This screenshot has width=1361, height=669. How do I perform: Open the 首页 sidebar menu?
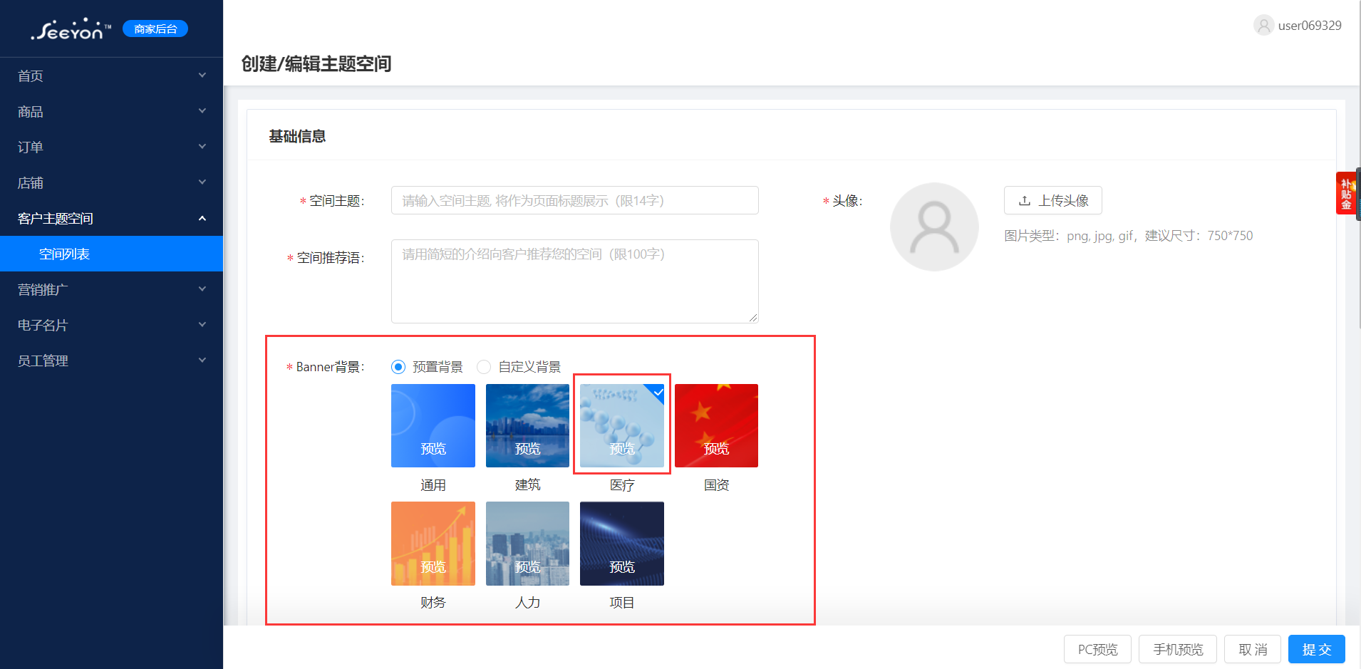[111, 76]
